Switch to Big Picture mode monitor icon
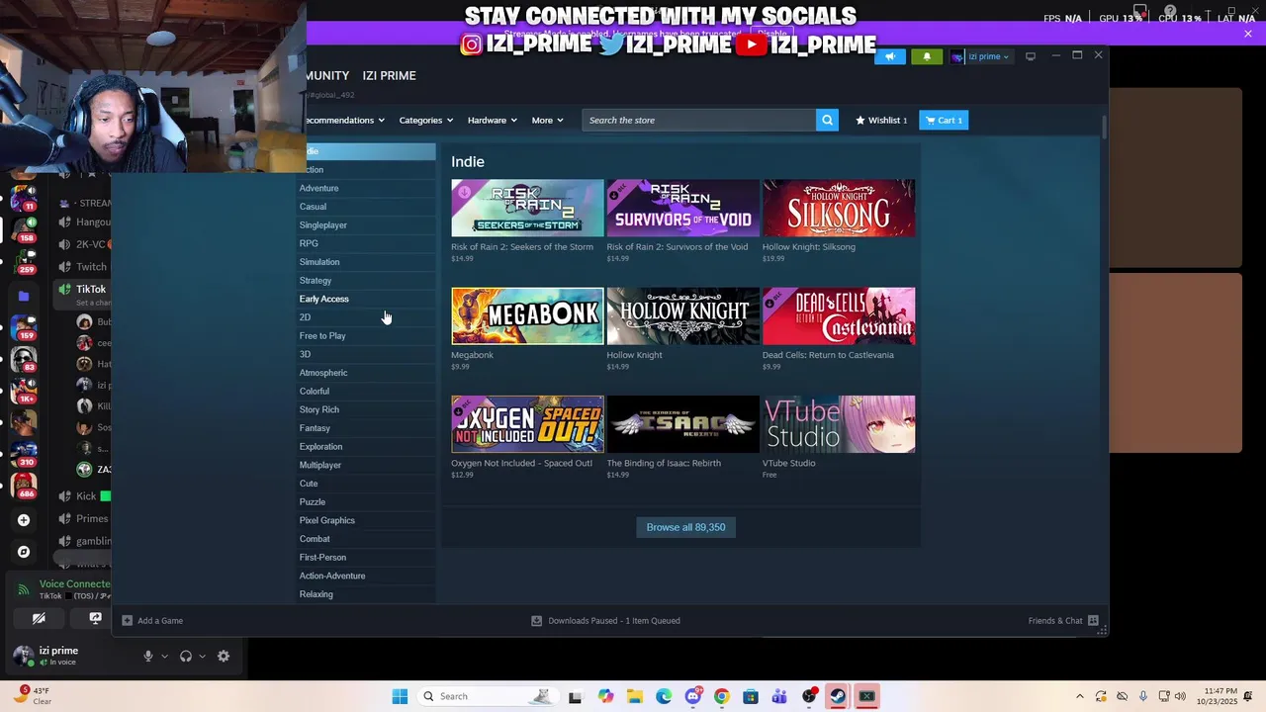 tap(1030, 56)
